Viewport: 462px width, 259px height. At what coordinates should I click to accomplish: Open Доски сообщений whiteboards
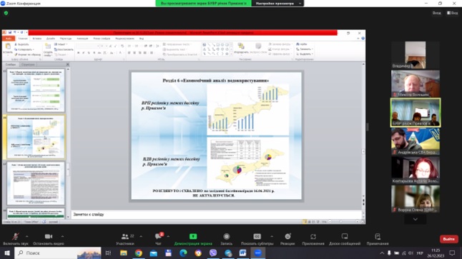pyautogui.click(x=345, y=239)
